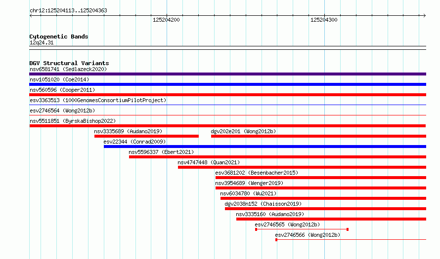Select the red esv3681202 variant bar
The image size is (440, 259).
pyautogui.click(x=321, y=178)
